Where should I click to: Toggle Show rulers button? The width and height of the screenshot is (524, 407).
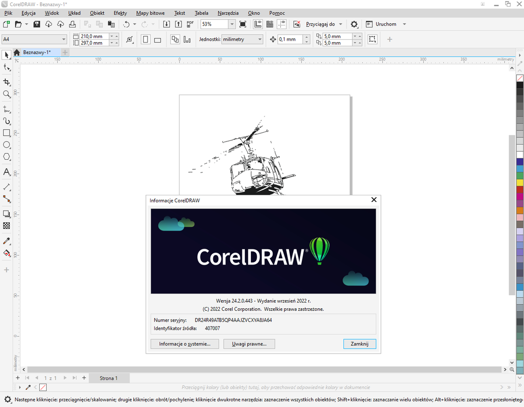click(257, 24)
